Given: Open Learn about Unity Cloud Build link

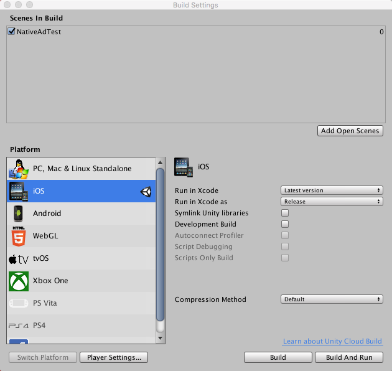Looking at the screenshot, I should [x=332, y=341].
